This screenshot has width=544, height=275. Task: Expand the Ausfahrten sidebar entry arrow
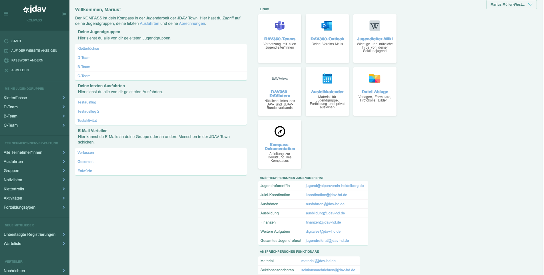click(x=63, y=162)
